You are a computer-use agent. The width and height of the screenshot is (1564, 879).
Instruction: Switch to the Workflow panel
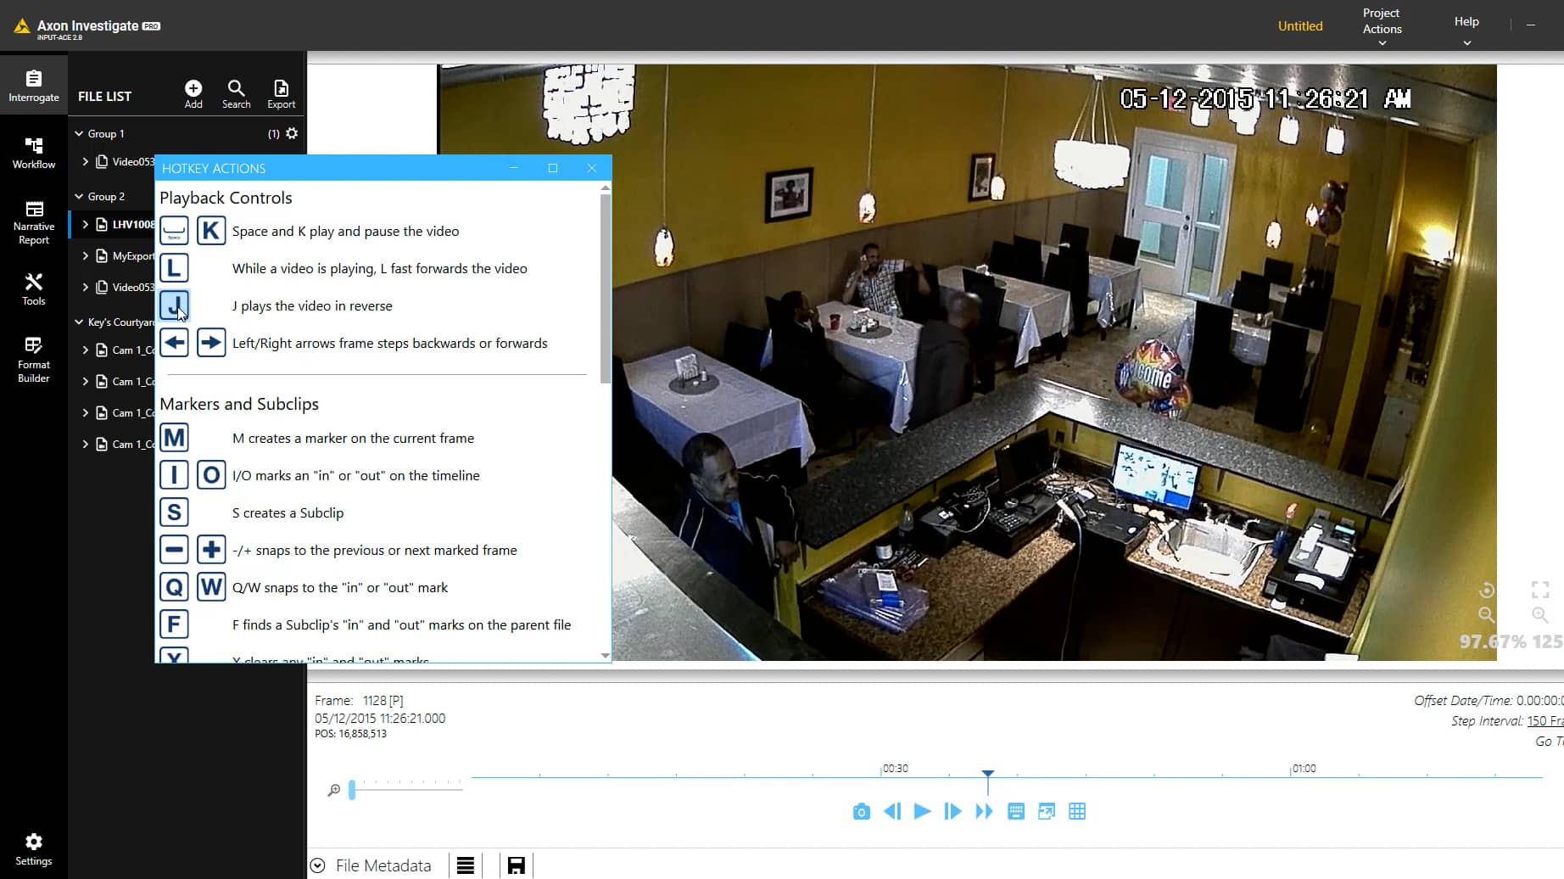click(33, 153)
